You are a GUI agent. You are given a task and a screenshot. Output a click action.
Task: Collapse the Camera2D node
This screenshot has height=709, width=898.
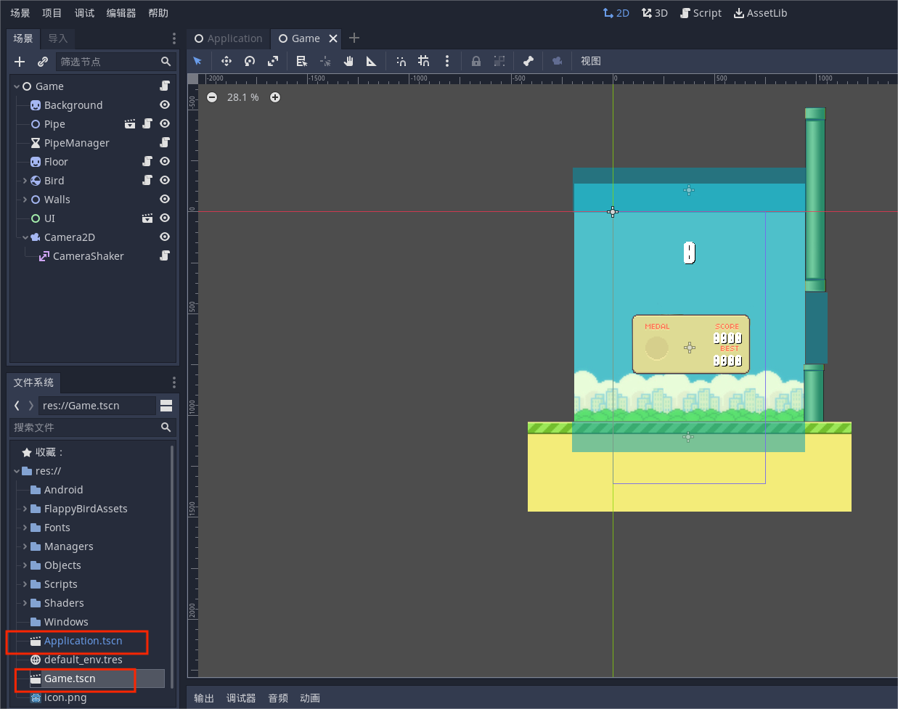(25, 237)
